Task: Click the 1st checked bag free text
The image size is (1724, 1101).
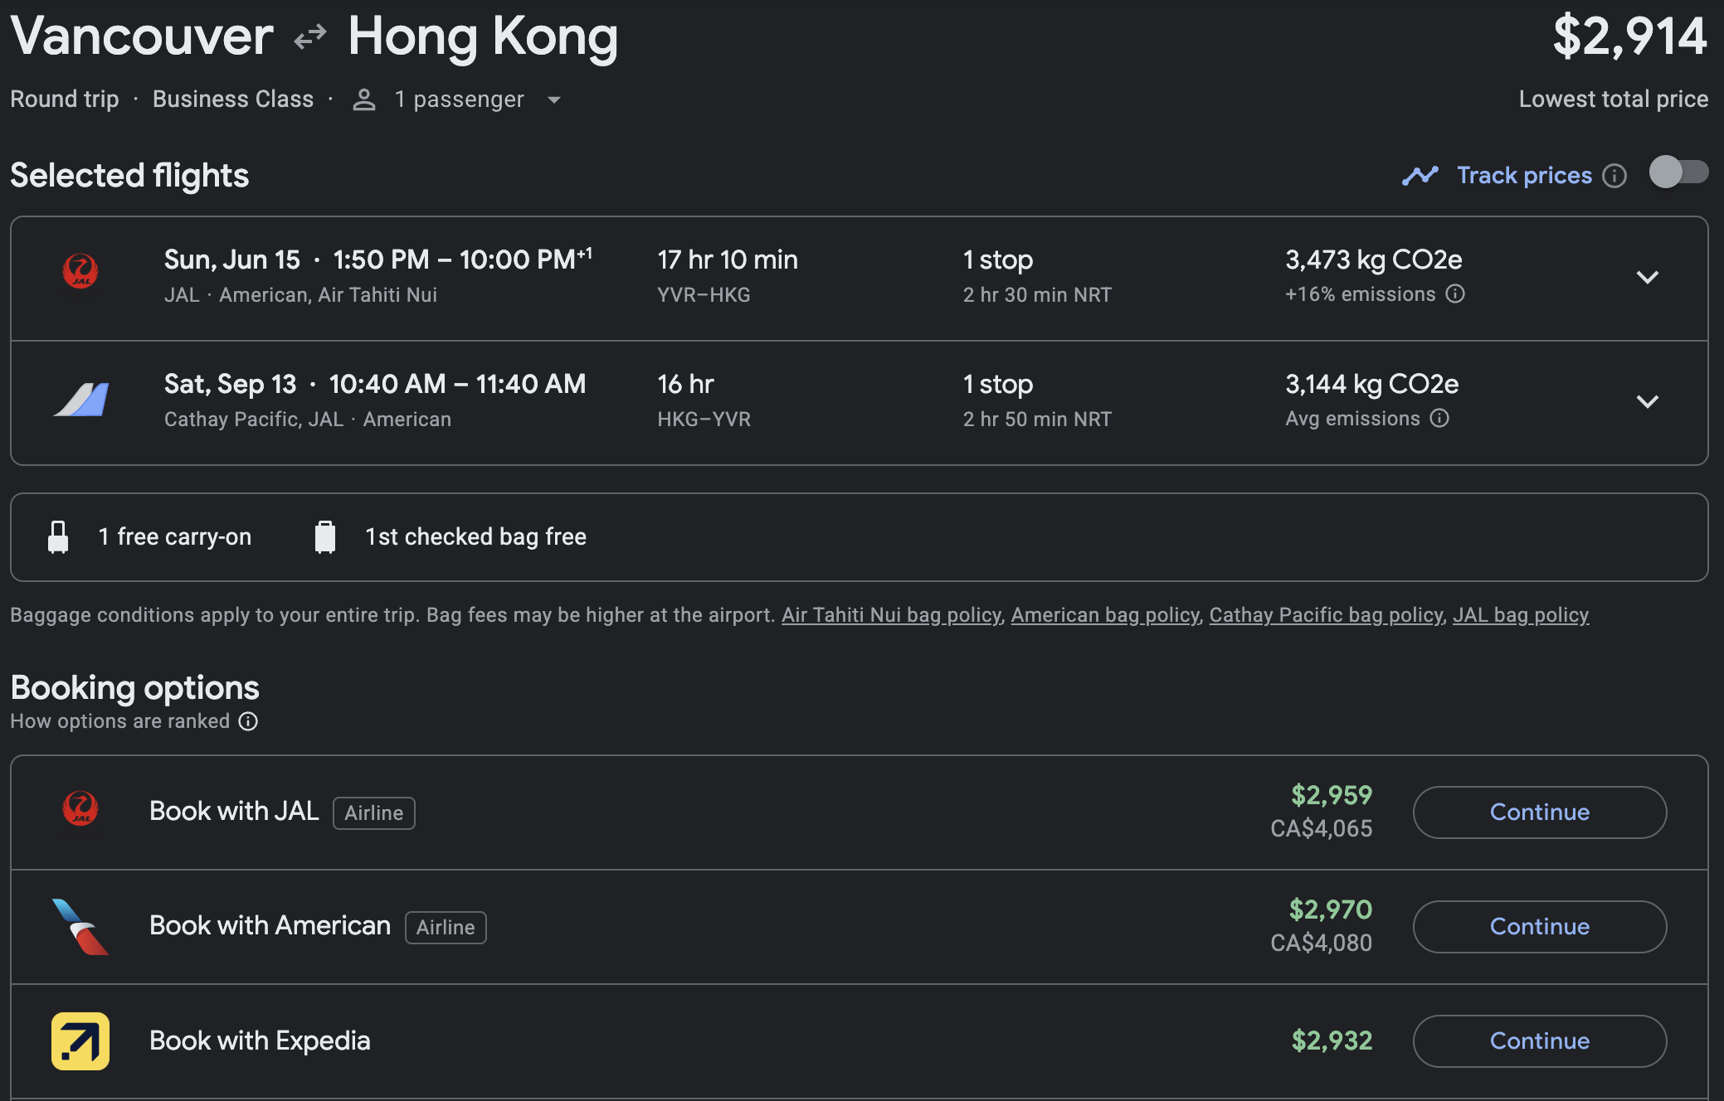Action: (476, 537)
